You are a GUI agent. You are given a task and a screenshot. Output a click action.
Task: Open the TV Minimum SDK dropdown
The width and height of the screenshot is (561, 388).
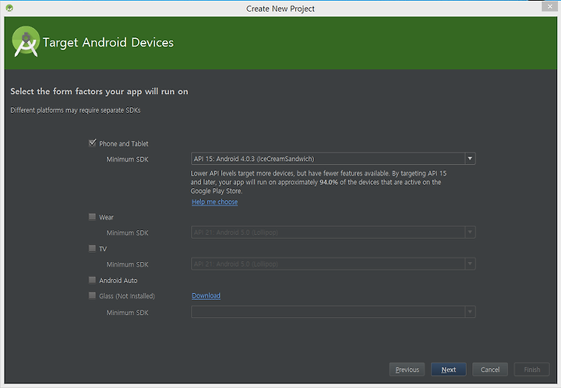tap(333, 264)
